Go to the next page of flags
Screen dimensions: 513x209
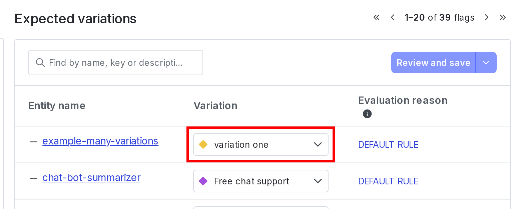(x=487, y=17)
